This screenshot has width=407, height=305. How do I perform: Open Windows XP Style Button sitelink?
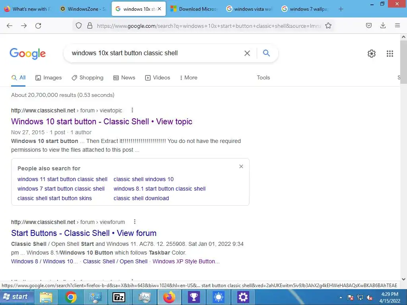point(186,261)
